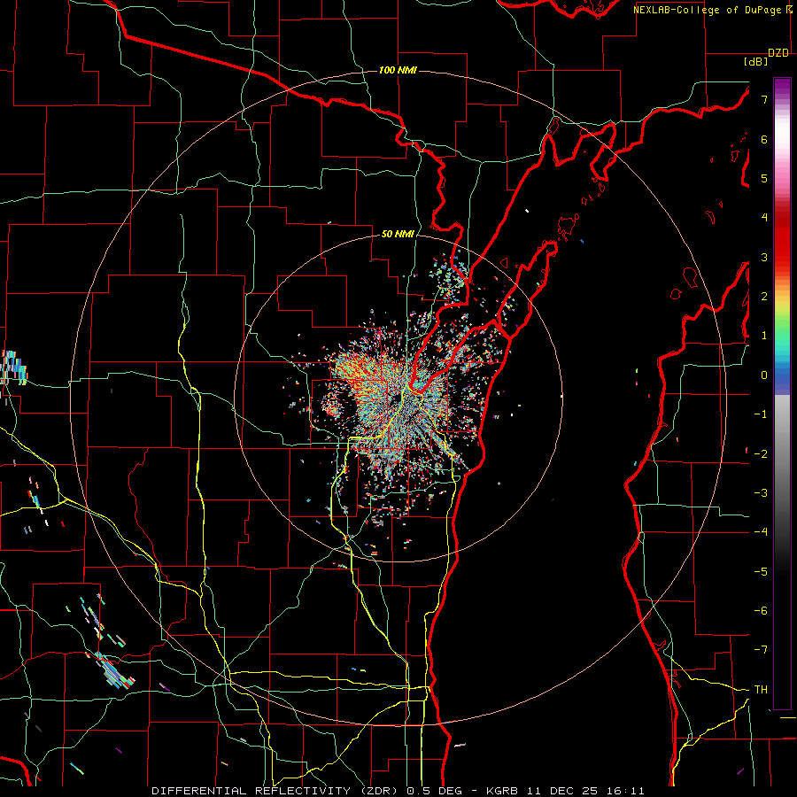Click the positive 5 label on dB scale
Image resolution: width=797 pixels, height=797 pixels.
click(x=764, y=178)
